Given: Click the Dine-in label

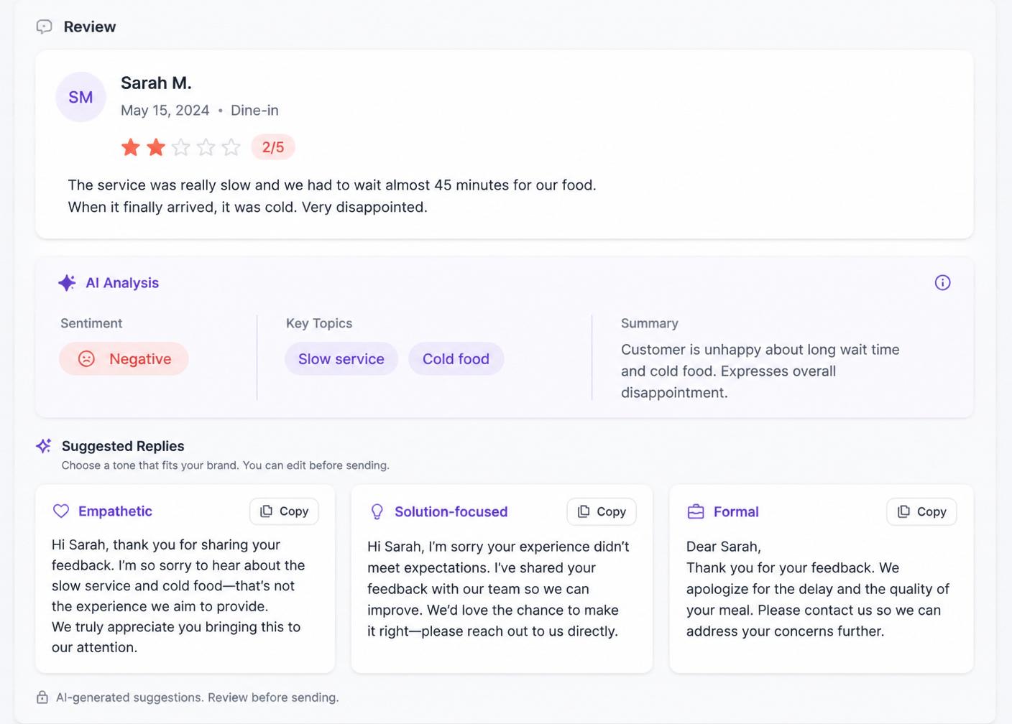Looking at the screenshot, I should click(x=254, y=111).
